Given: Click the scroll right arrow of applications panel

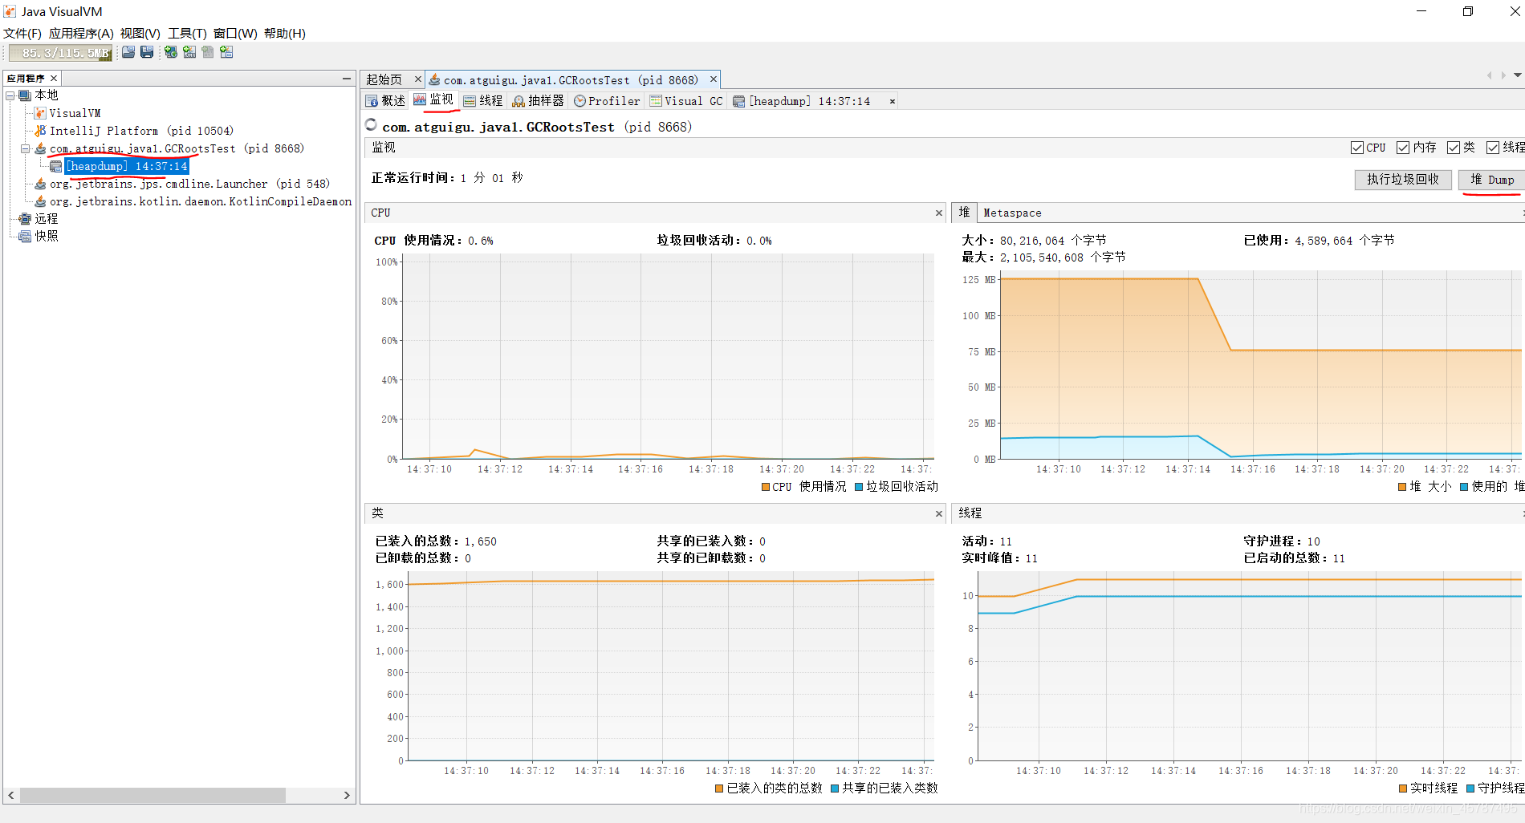Looking at the screenshot, I should click(347, 795).
